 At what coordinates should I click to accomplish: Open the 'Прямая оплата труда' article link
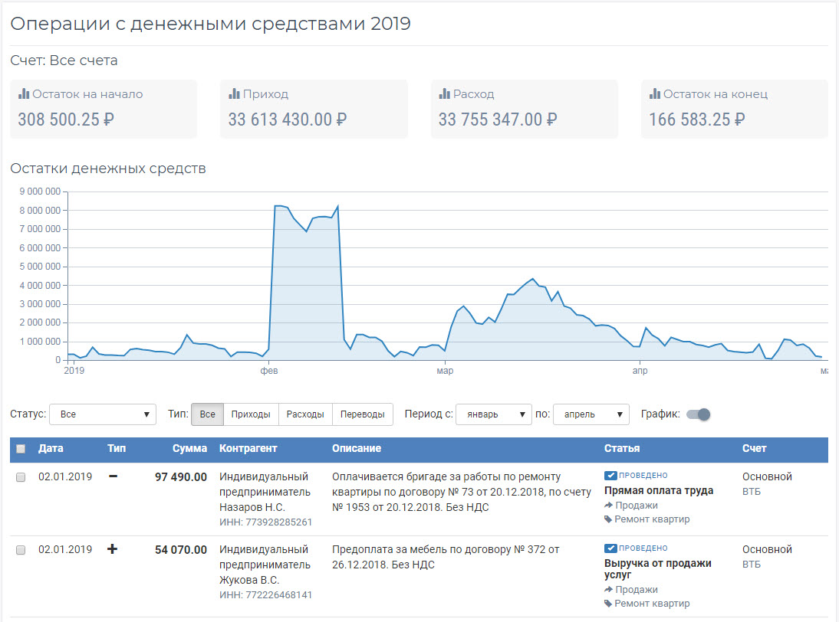[x=659, y=491]
